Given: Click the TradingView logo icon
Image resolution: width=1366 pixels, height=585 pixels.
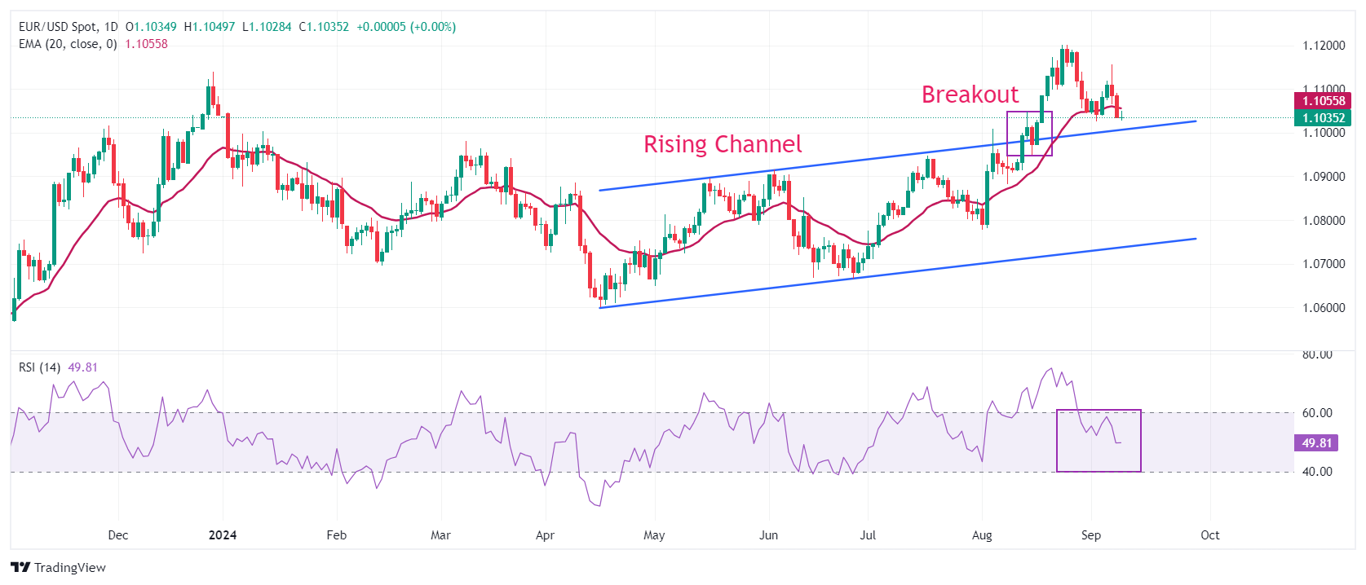Looking at the screenshot, I should [20, 567].
